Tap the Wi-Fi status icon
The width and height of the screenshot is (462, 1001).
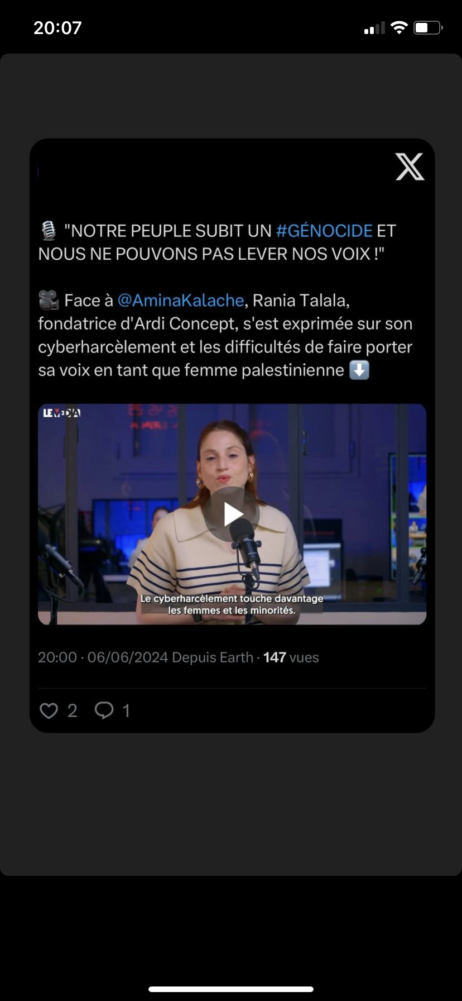pyautogui.click(x=399, y=27)
